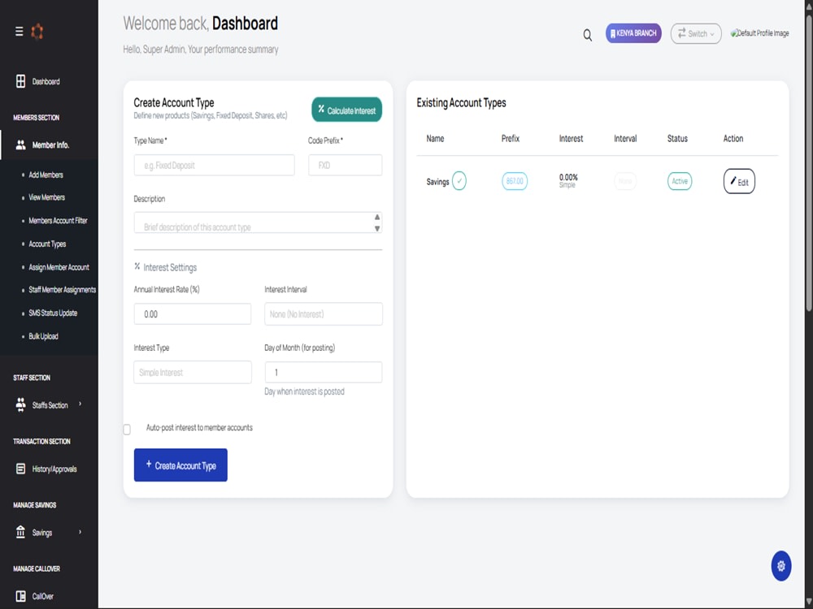Click the Interest column header
Screen dimensions: 813x609
click(571, 138)
